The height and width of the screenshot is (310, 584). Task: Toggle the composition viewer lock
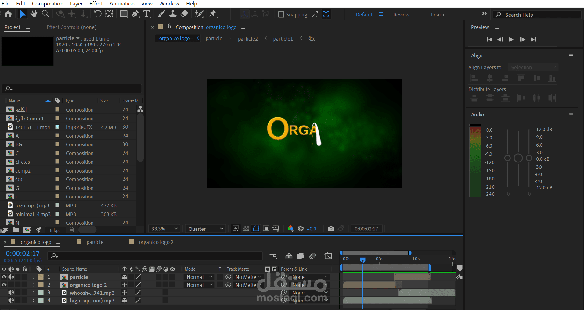click(x=170, y=27)
